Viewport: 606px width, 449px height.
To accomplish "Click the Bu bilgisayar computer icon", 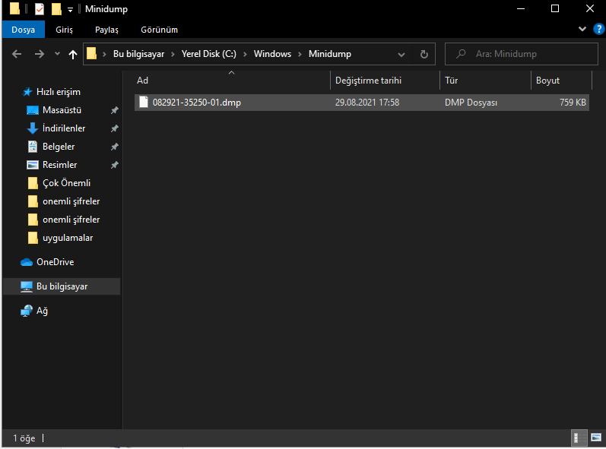I will click(x=27, y=287).
